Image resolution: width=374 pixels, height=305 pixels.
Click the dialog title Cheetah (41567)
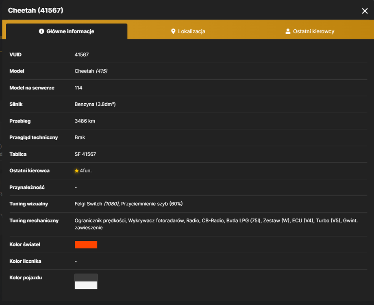(x=35, y=10)
